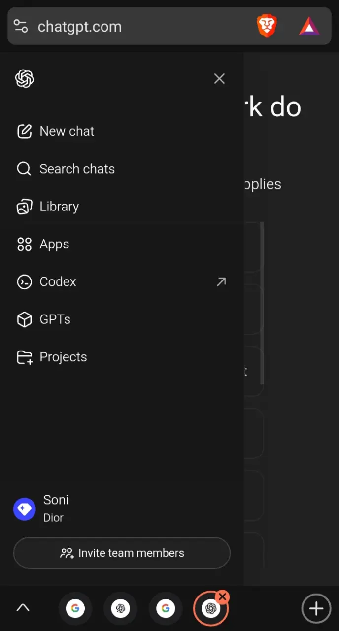Screen dimensions: 339x631
Task: Open Codex in external link
Action: (x=122, y=281)
